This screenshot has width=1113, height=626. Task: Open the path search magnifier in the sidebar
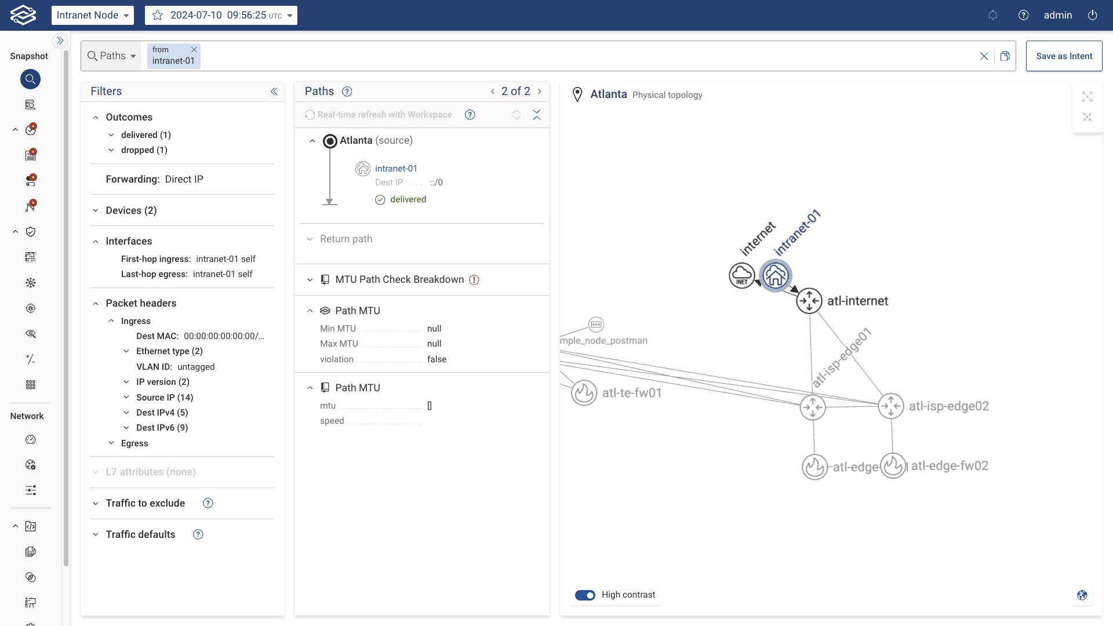click(x=30, y=79)
